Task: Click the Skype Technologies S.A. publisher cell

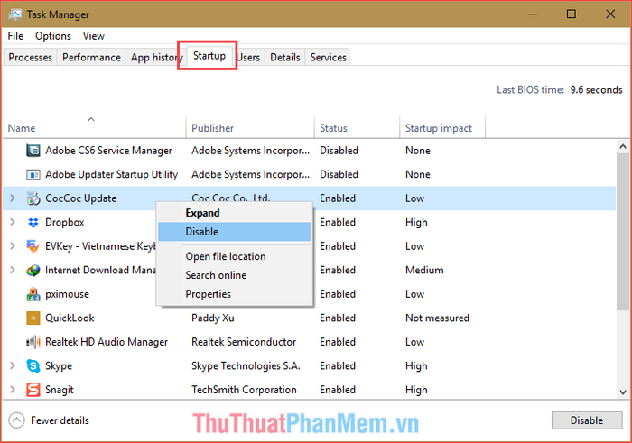Action: pyautogui.click(x=246, y=365)
